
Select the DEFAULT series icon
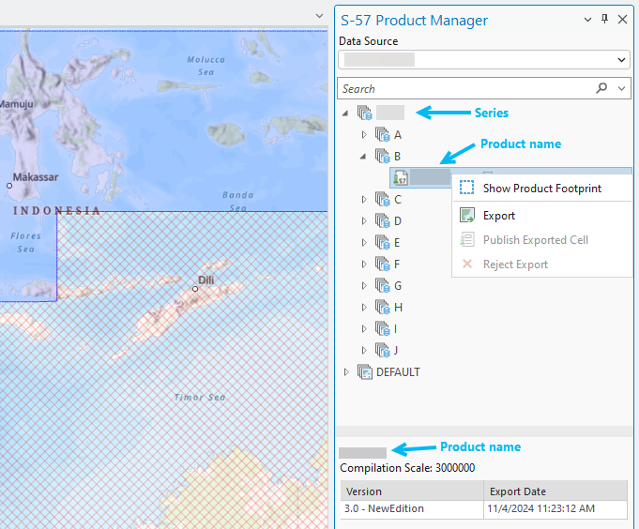click(365, 371)
